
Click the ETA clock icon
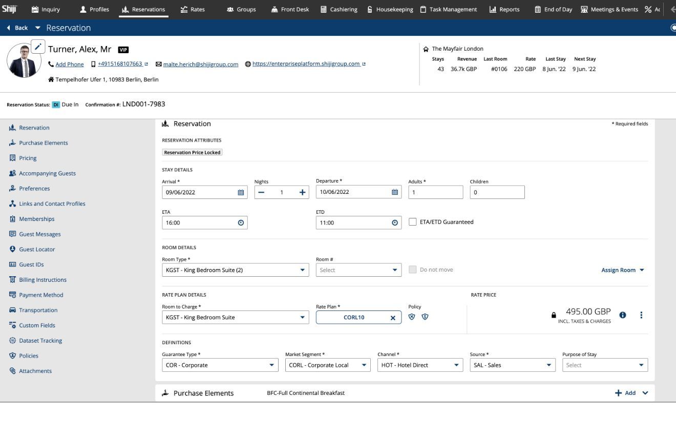tap(241, 223)
